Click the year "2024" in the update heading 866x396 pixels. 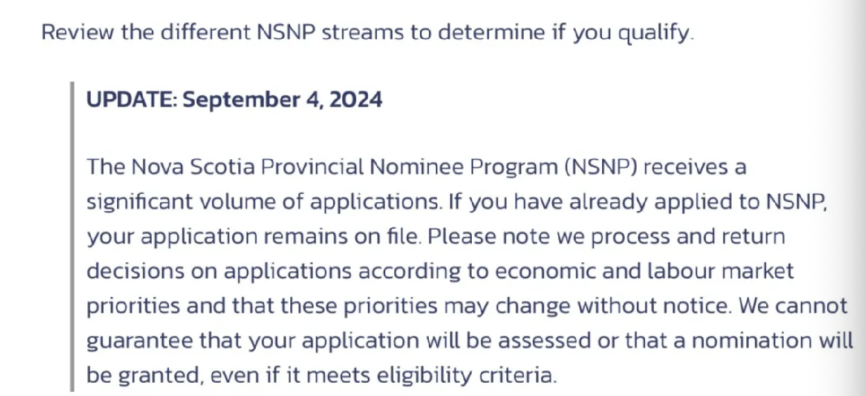click(355, 100)
